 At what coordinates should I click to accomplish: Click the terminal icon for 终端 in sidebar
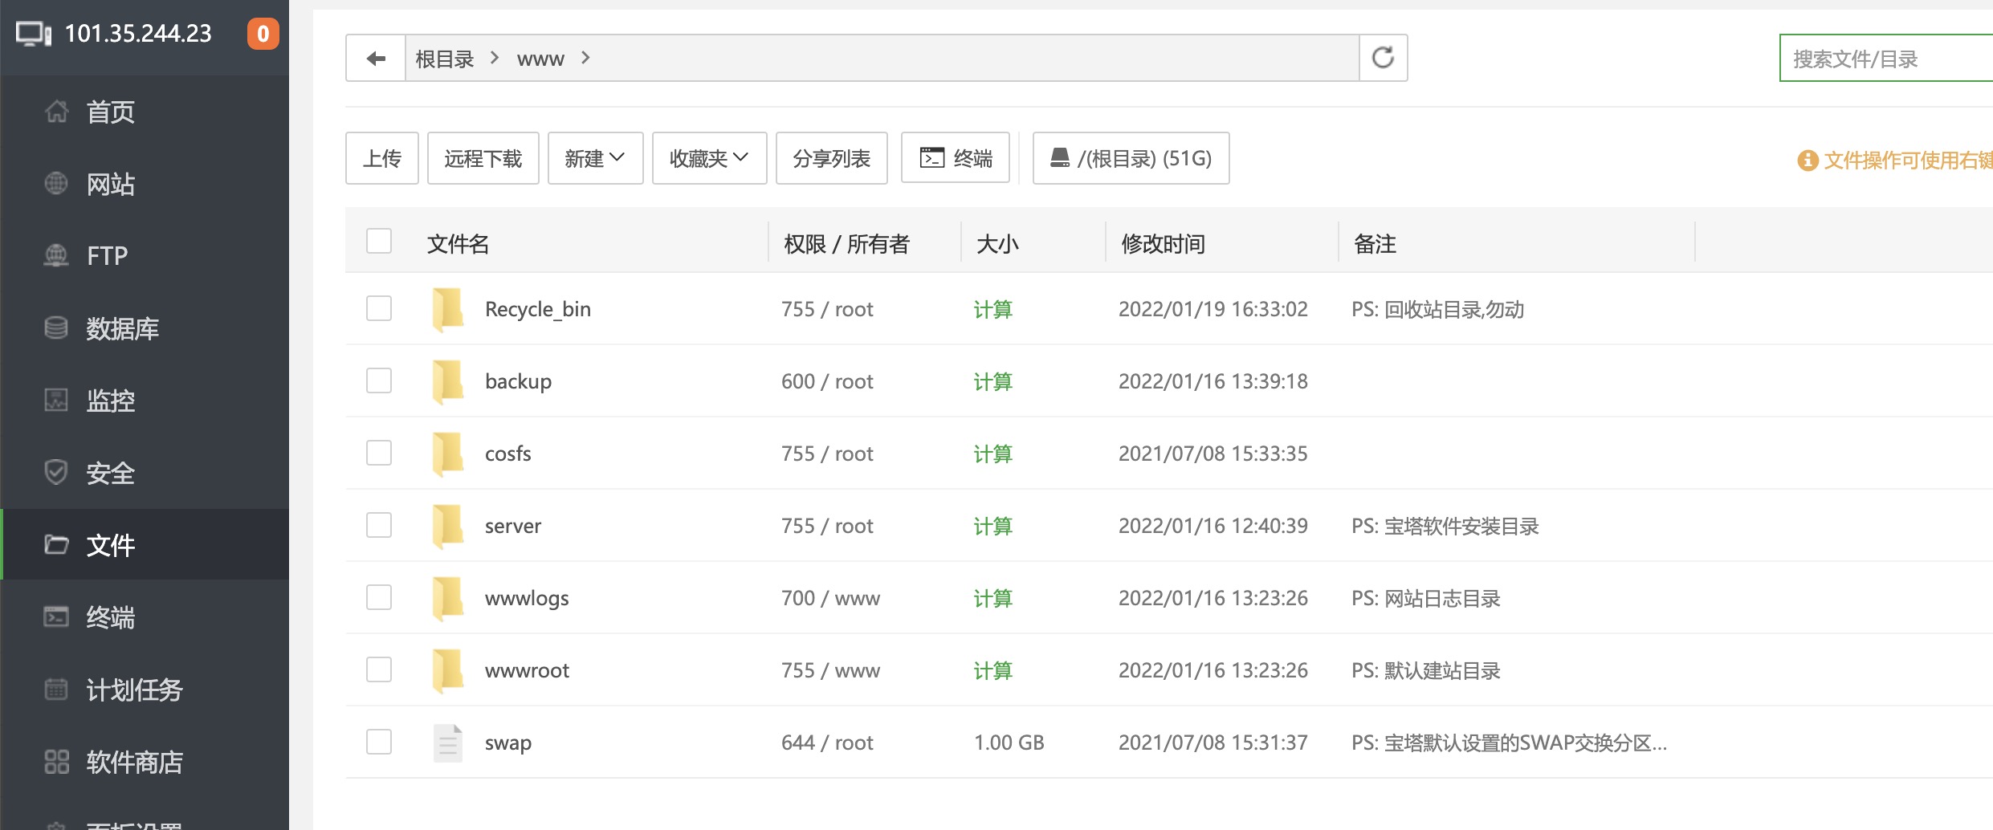(56, 616)
